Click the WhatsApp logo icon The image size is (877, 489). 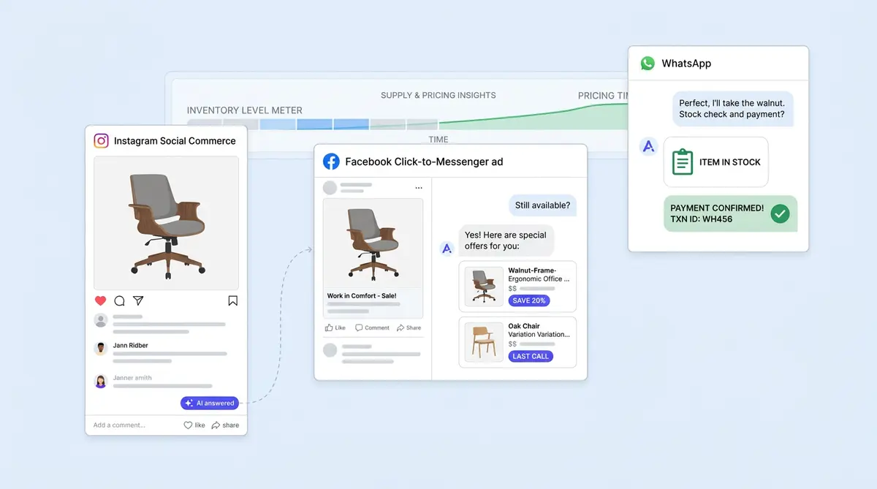pyautogui.click(x=648, y=63)
